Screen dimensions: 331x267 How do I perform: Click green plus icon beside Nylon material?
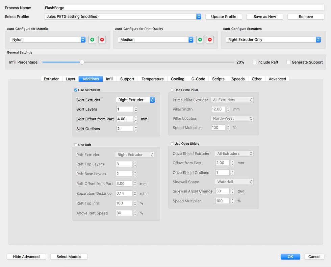(92, 40)
